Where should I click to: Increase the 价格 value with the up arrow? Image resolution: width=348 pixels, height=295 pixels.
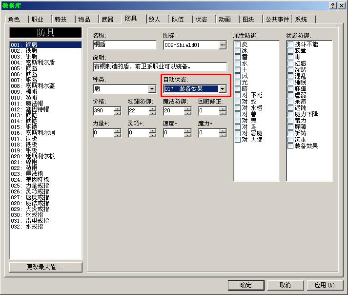tap(117, 108)
